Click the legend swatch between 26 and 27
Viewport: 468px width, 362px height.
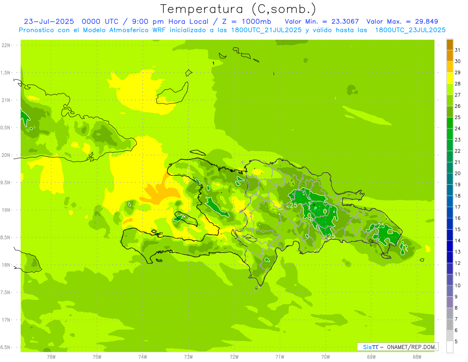pyautogui.click(x=450, y=101)
